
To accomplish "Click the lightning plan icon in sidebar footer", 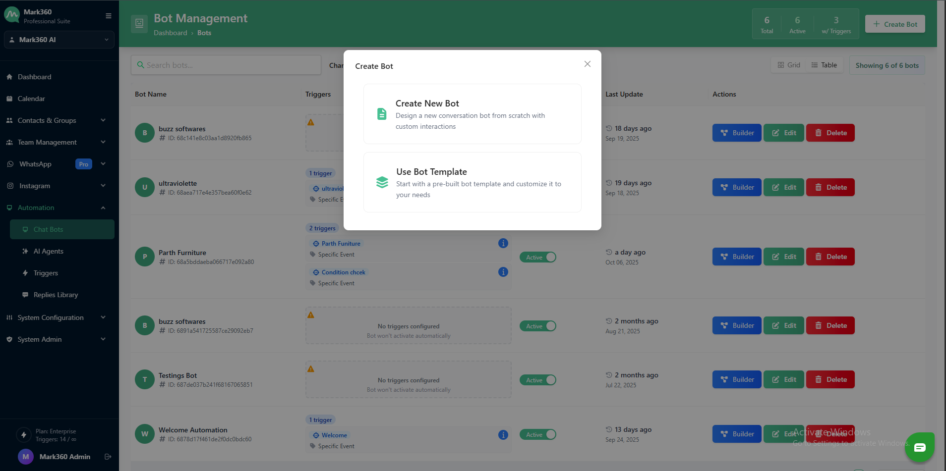I will point(24,435).
